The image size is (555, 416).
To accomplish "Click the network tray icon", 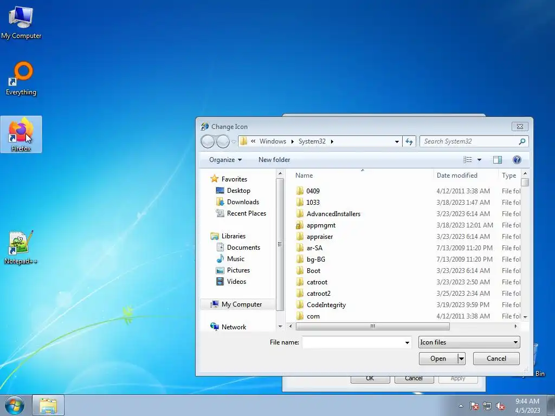I will 487,406.
